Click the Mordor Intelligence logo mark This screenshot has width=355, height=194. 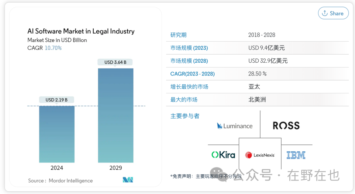click(128, 180)
